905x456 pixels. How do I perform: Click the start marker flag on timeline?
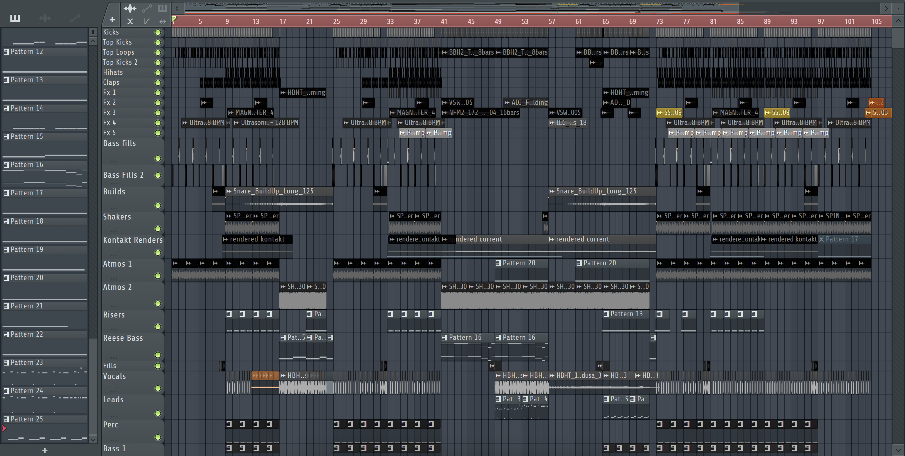click(x=174, y=19)
